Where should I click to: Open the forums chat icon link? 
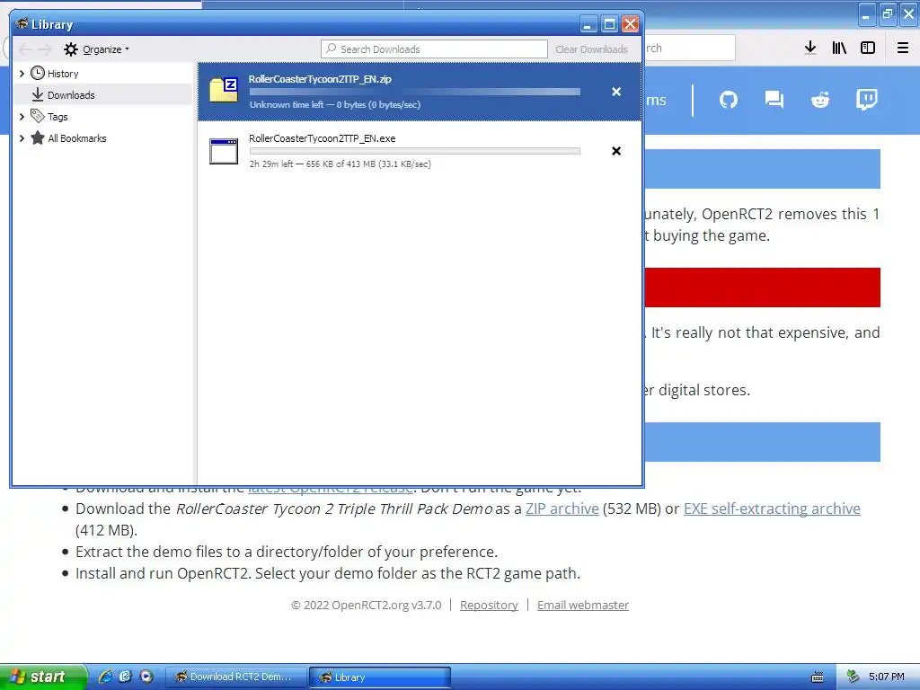774,100
